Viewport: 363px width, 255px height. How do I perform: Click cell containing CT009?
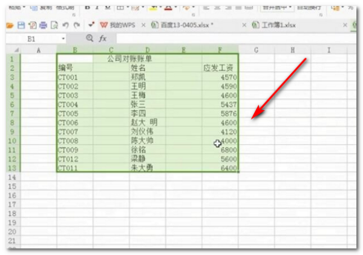click(x=74, y=150)
